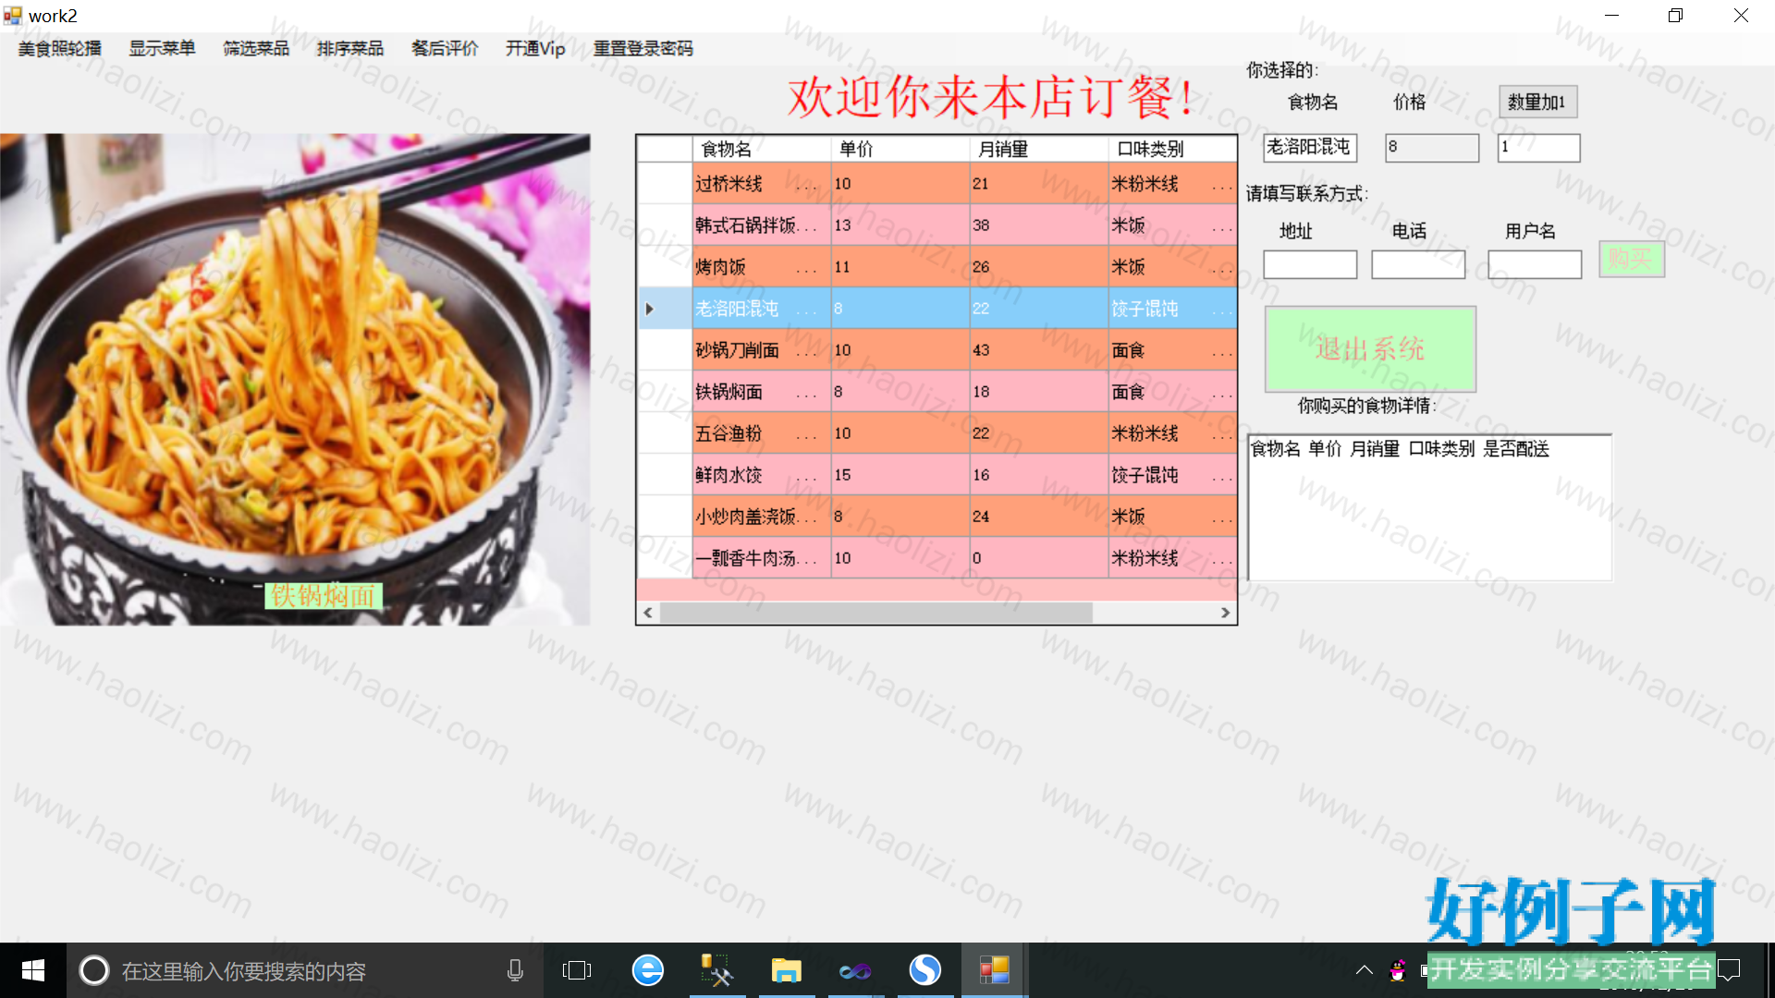Click the 单价 column header
Viewport: 1775px width, 998px height.
click(900, 149)
